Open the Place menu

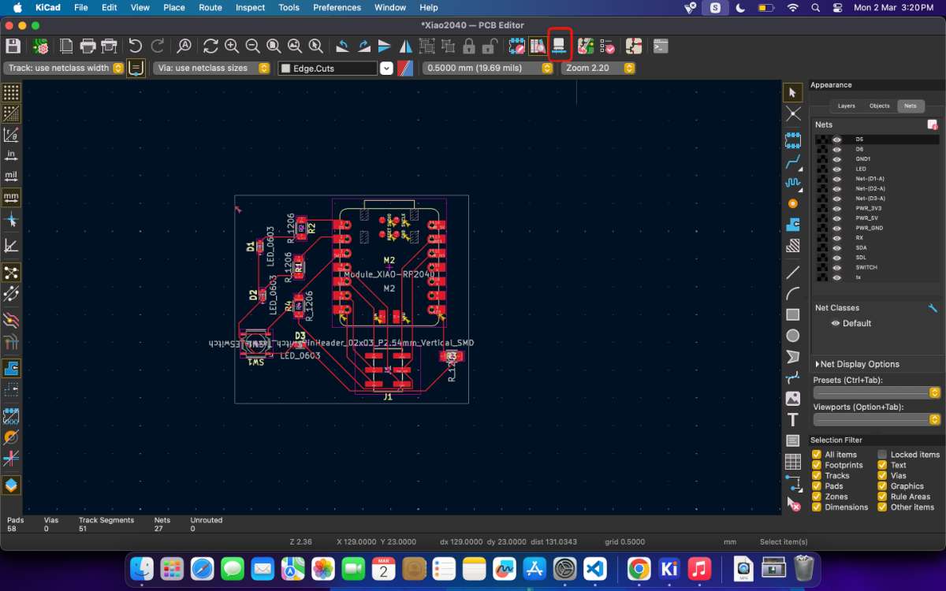174,7
